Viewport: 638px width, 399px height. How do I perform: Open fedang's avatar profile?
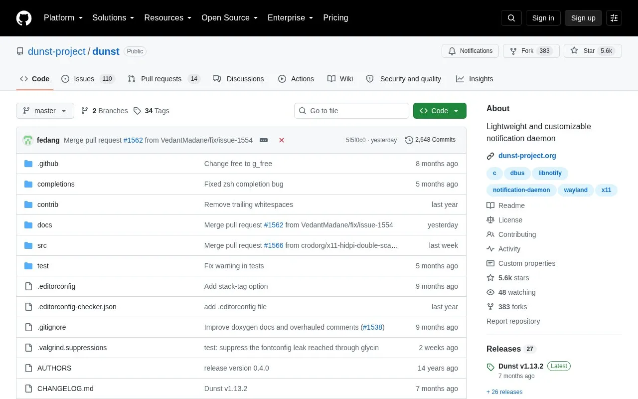point(28,140)
